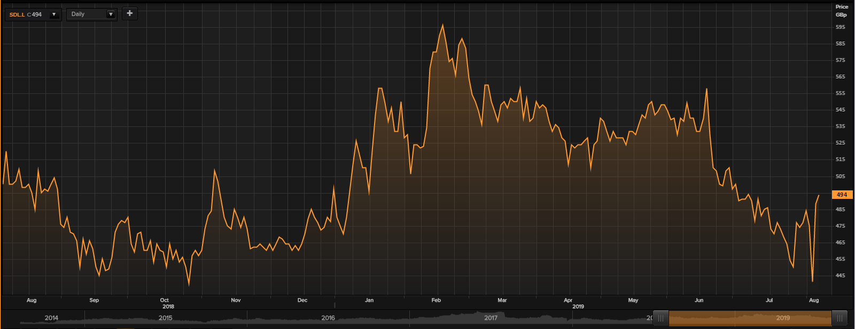Screen dimensions: 855x329
Task: Click the Oct month label on time axis
Action: pos(165,300)
